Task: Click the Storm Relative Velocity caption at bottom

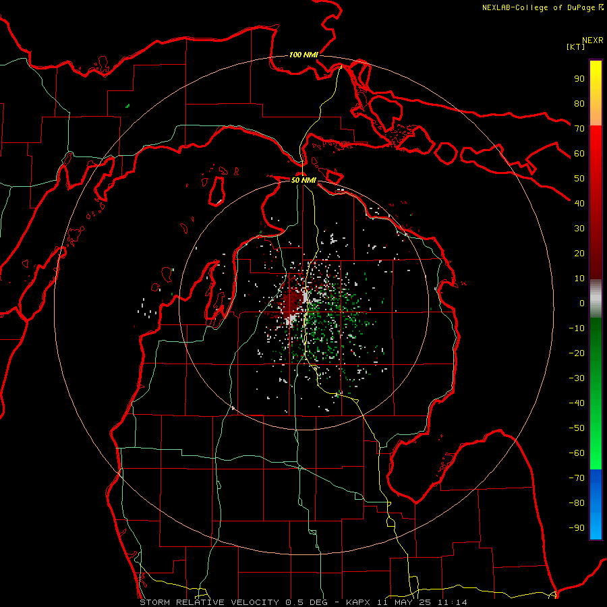Action: (x=303, y=602)
